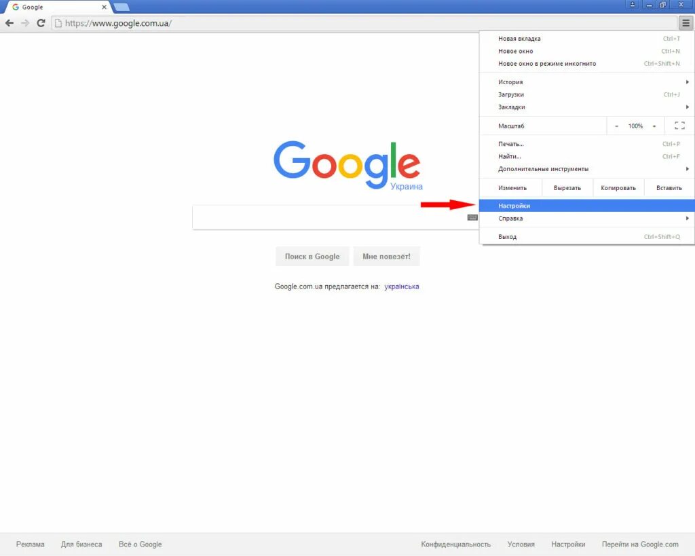The image size is (695, 556).
Task: Open the 'Конфиденциальность' footer link
Action: click(455, 544)
